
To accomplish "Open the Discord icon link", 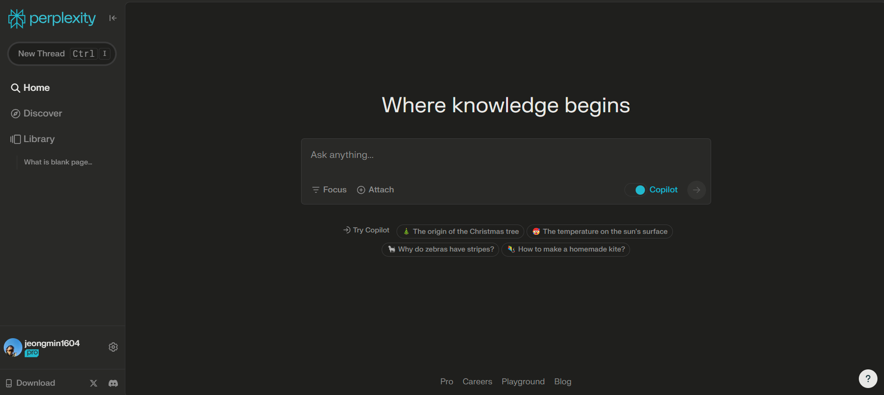I will pos(113,383).
